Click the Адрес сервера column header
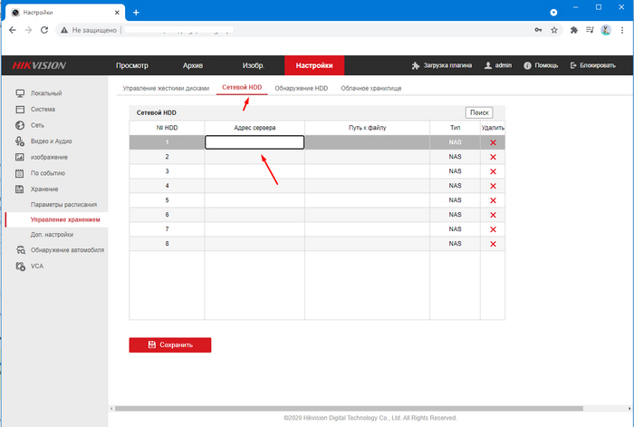The width and height of the screenshot is (634, 427). [255, 128]
